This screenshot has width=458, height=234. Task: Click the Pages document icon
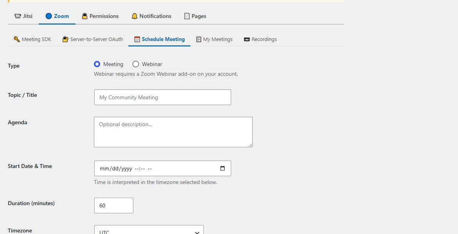tap(187, 16)
